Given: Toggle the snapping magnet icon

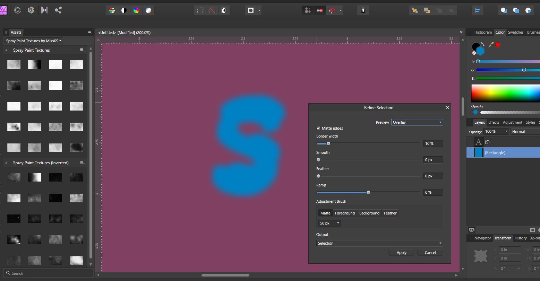Looking at the screenshot, I should [332, 10].
